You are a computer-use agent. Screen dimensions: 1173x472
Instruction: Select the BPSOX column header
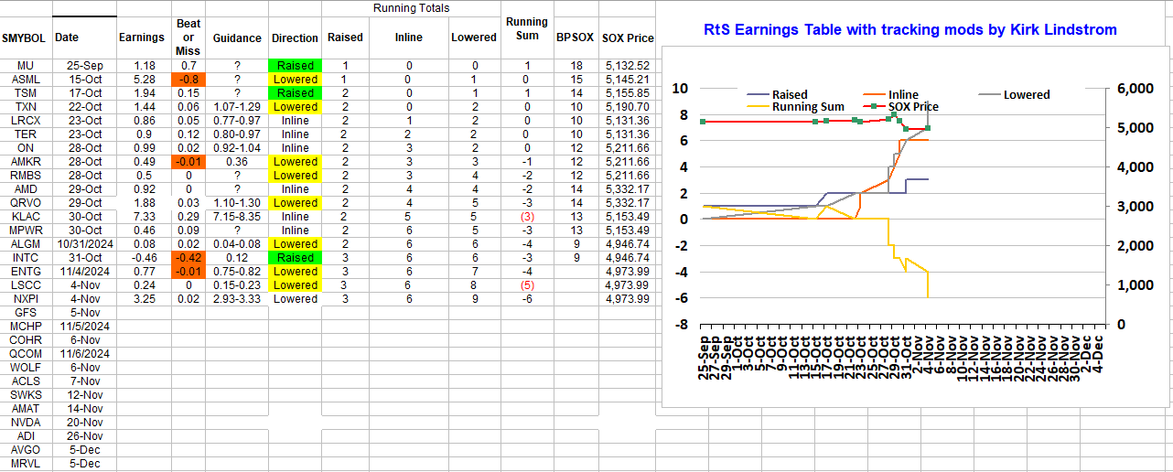575,38
